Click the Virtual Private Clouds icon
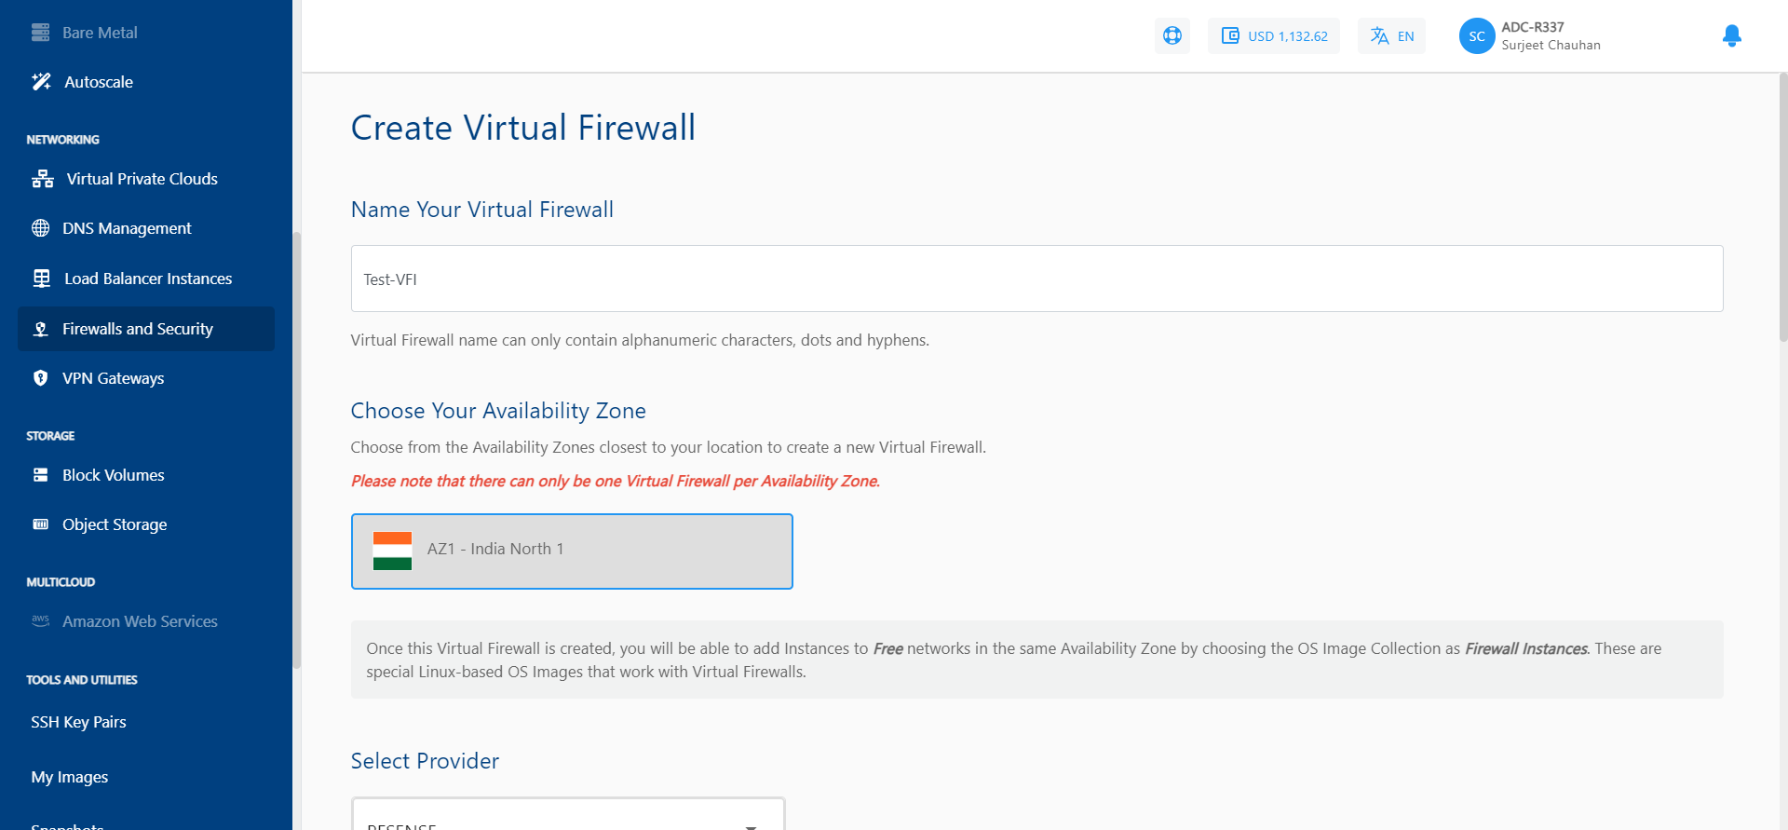 pos(42,179)
